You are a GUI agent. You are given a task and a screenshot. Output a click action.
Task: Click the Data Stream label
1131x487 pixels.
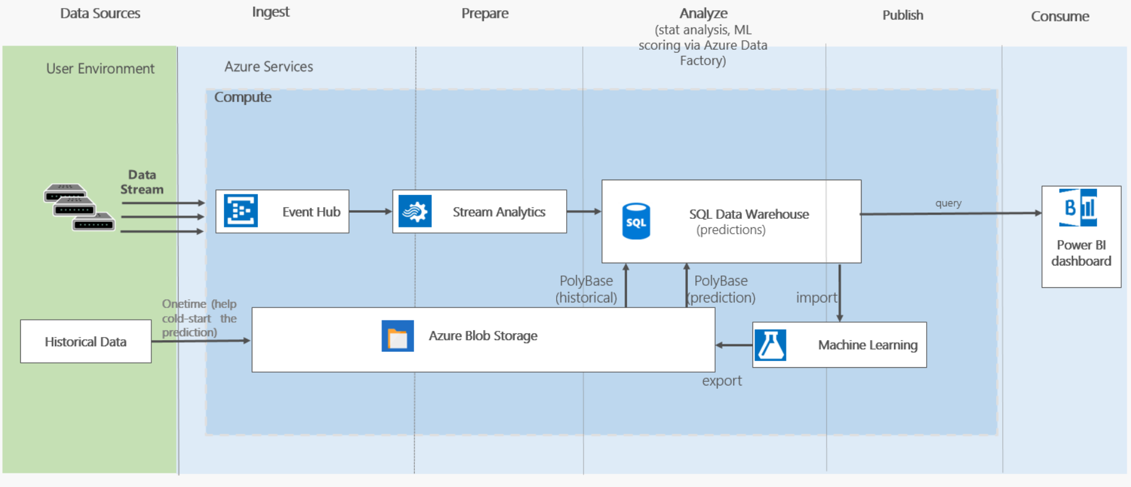tap(142, 182)
